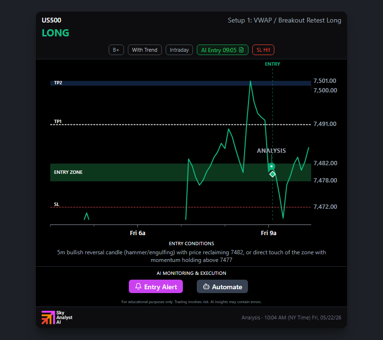Click the ENTRY ZONE label
The width and height of the screenshot is (383, 340).
(68, 172)
